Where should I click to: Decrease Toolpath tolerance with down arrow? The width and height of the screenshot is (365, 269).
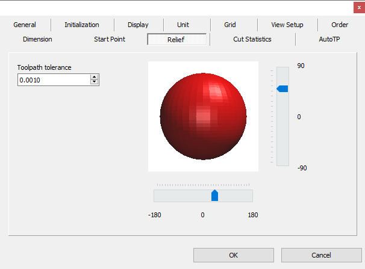95,82
